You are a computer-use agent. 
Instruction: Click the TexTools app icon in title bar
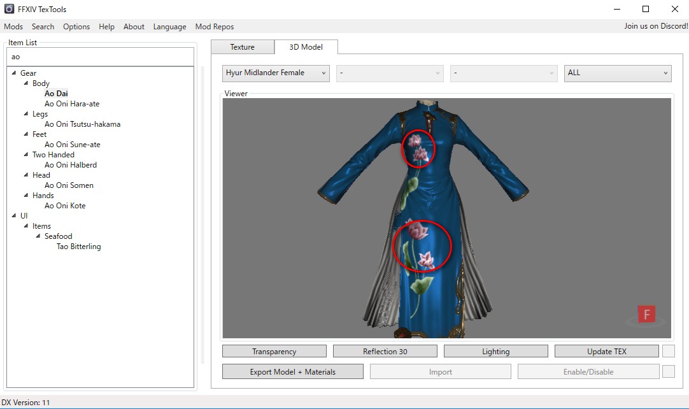point(10,9)
